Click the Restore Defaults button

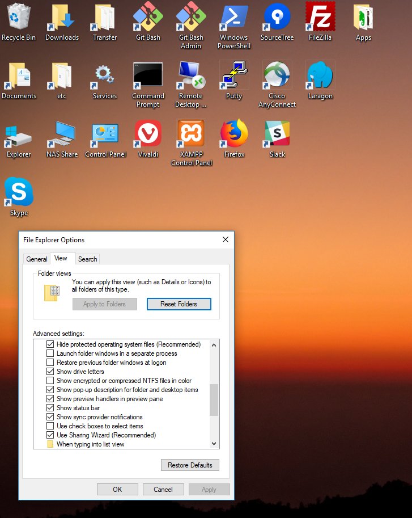190,465
